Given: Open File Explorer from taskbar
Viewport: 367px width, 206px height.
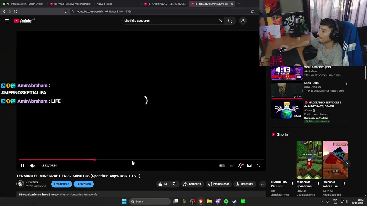Looking at the screenshot, I should 209,201.
